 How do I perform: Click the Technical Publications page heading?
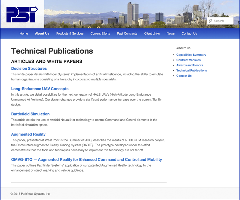pyautogui.click(x=52, y=51)
